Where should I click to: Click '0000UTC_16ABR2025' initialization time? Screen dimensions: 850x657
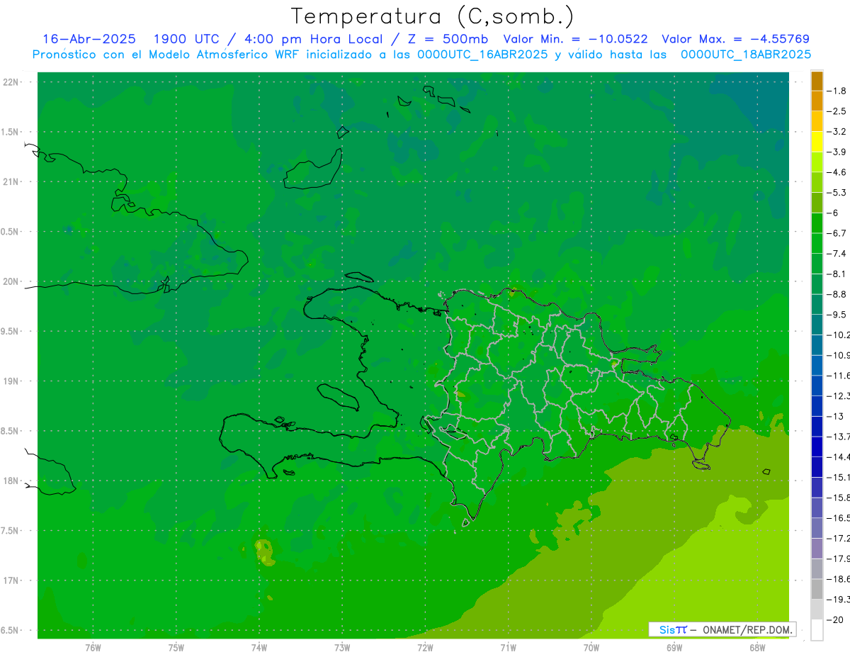pos(482,55)
